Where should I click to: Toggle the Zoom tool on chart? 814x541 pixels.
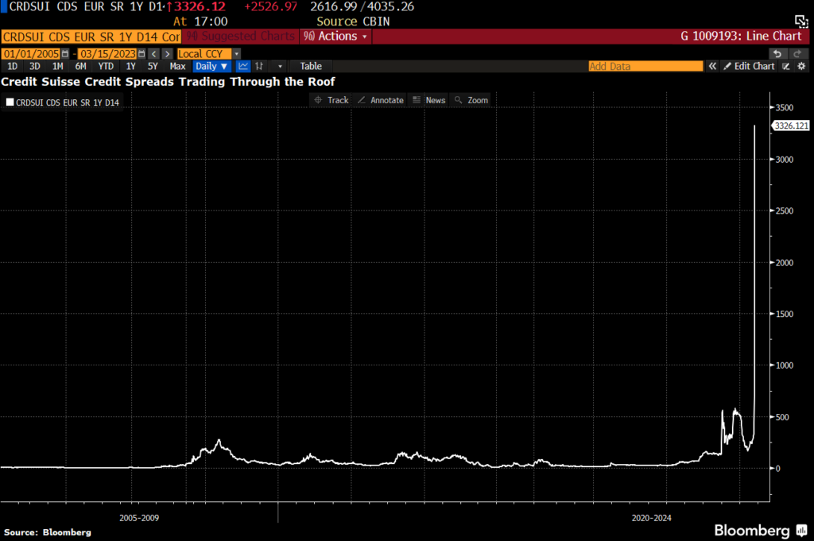471,100
